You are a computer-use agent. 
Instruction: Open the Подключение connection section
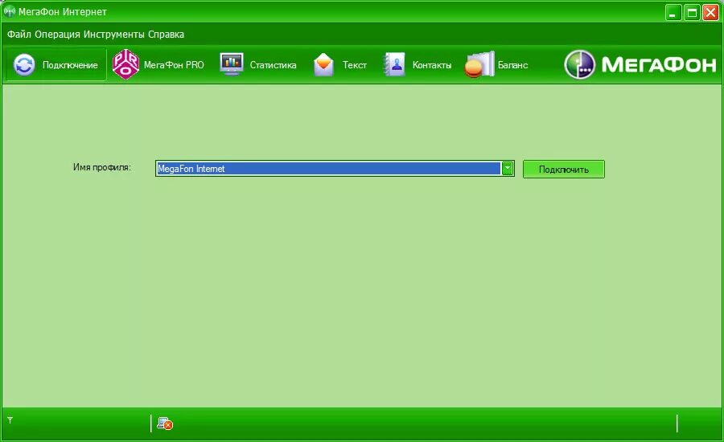[x=56, y=64]
